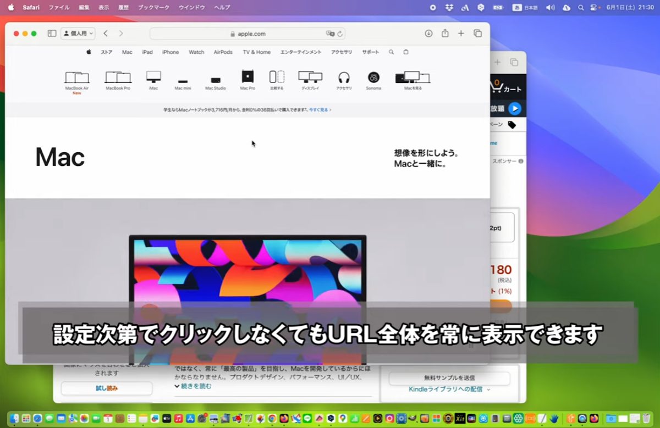Click the search magnifier on Apple site

click(x=391, y=52)
